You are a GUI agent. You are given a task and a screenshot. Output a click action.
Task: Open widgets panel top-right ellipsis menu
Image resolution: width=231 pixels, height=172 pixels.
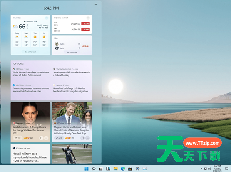pyautogui.click(x=95, y=4)
